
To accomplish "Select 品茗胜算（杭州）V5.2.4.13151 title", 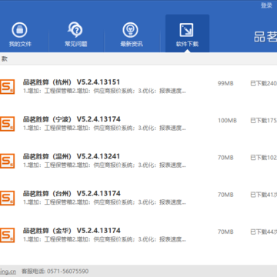I will [72, 82].
